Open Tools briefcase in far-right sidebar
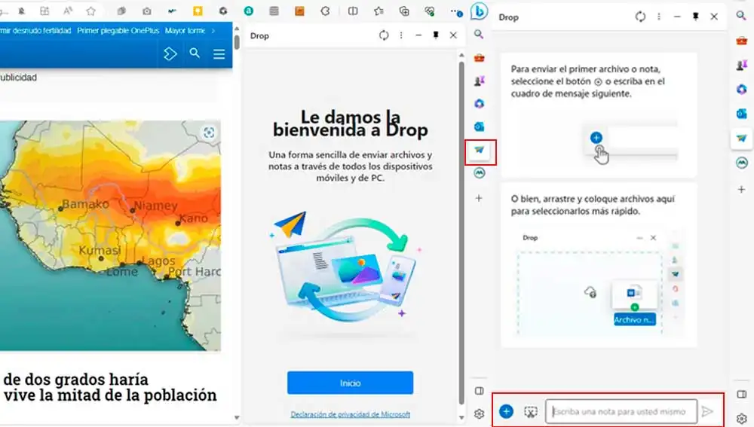The image size is (754, 427). pyautogui.click(x=741, y=41)
